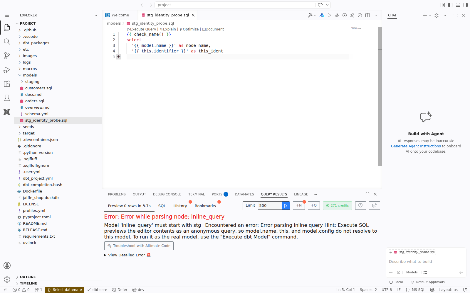Focus the Describe what to build input
Screen dimensions: 470x293
[x=426, y=262]
